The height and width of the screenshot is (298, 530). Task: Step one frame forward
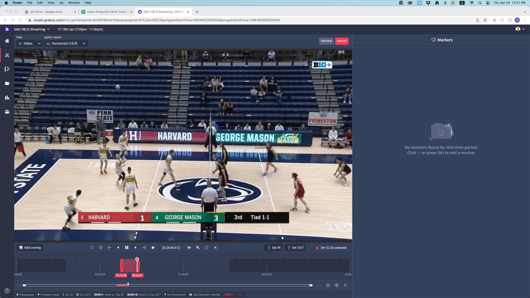tap(136, 248)
